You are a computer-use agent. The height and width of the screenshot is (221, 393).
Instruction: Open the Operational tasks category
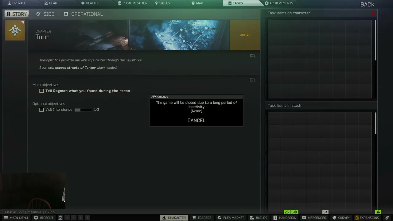(x=83, y=14)
